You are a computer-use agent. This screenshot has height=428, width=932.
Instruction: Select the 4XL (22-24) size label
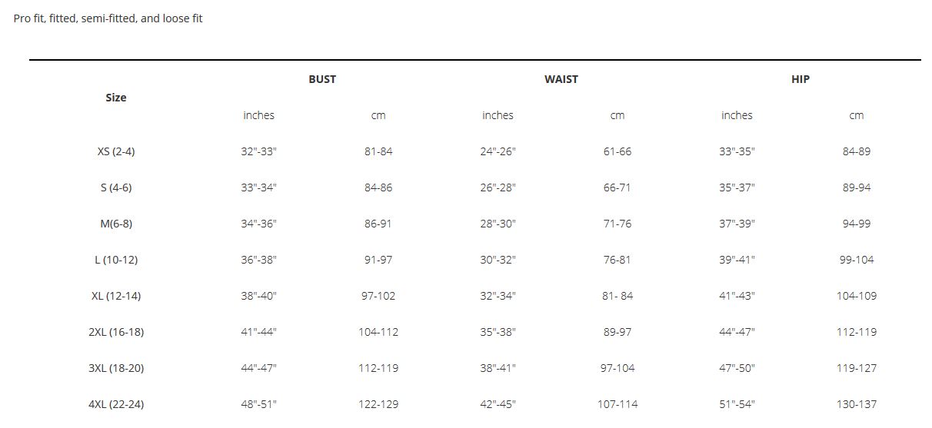click(116, 404)
